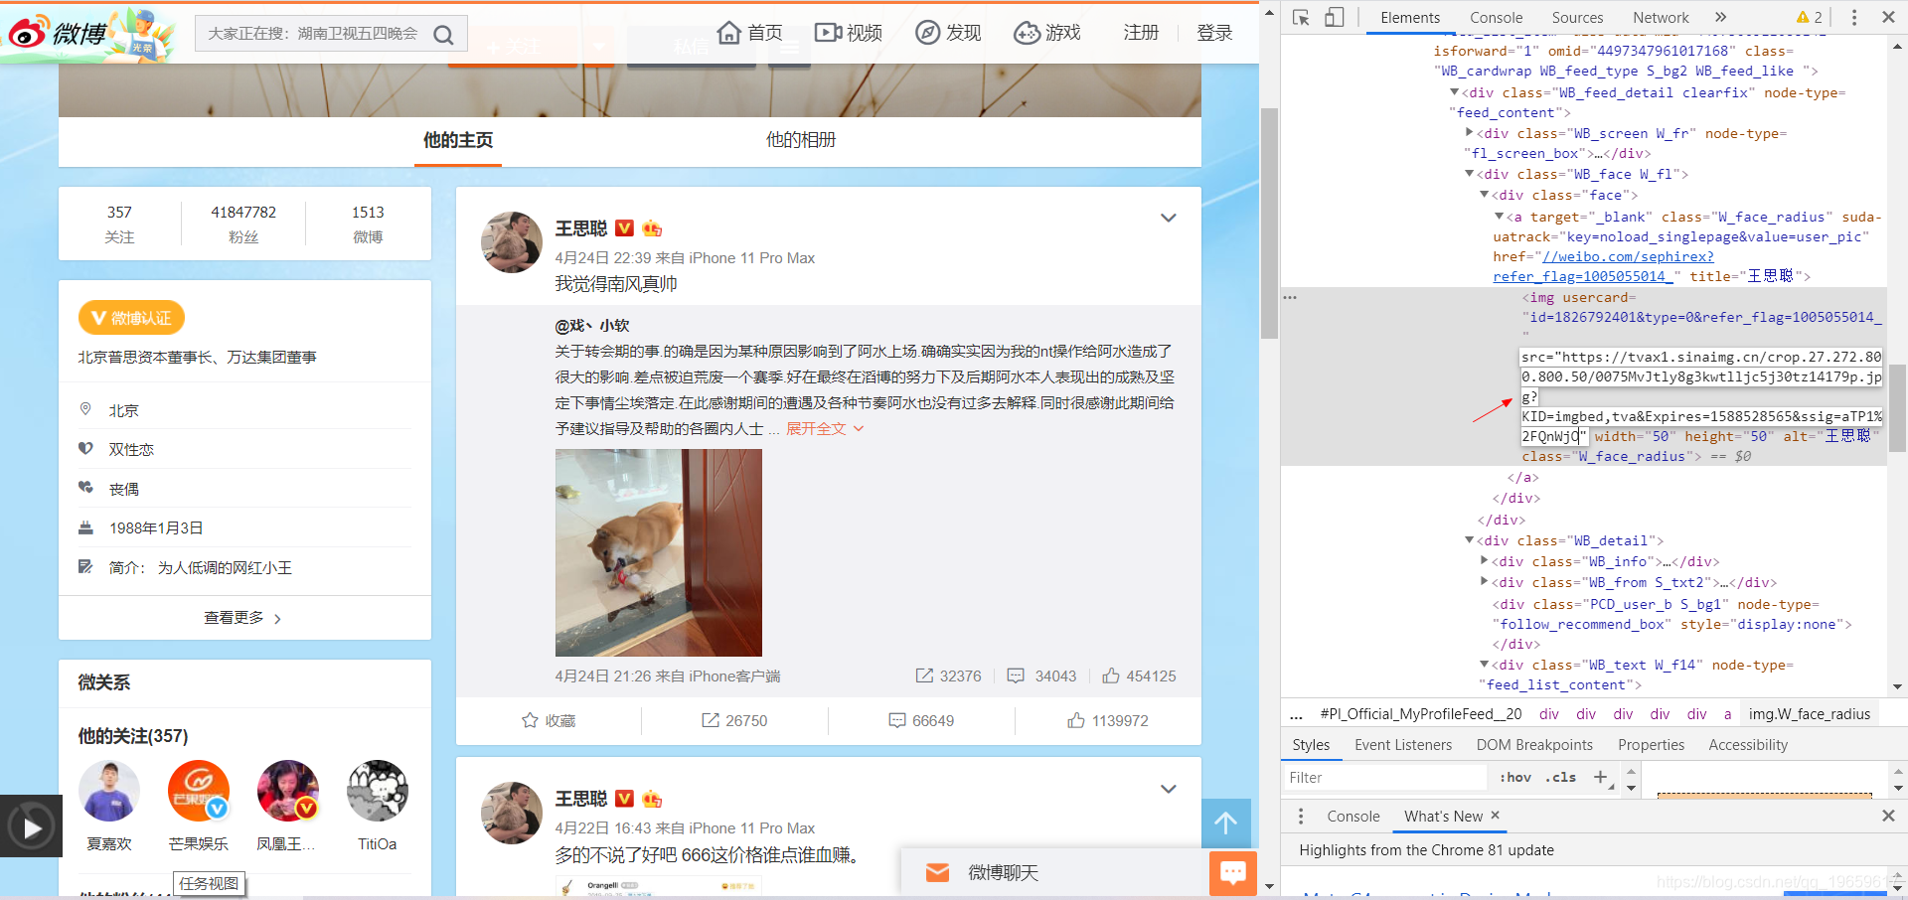This screenshot has width=1908, height=900.
Task: Click 登录 to log in
Action: [x=1214, y=33]
